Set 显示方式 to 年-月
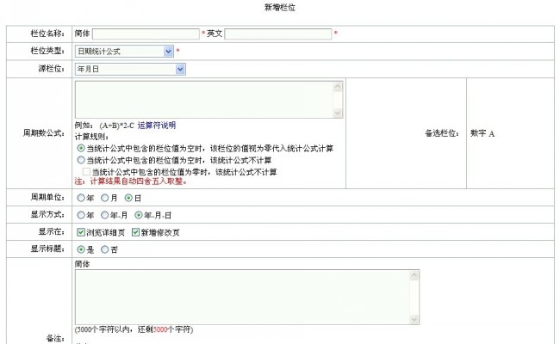The height and width of the screenshot is (344, 560). (105, 215)
